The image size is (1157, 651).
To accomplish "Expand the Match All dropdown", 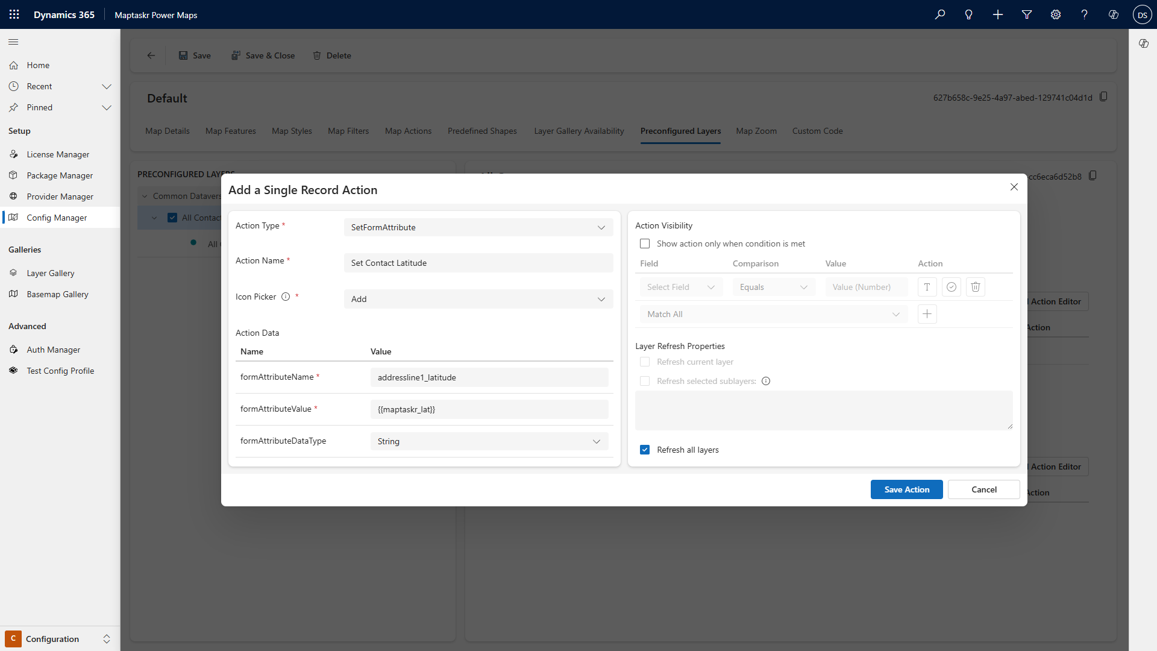I will point(773,314).
